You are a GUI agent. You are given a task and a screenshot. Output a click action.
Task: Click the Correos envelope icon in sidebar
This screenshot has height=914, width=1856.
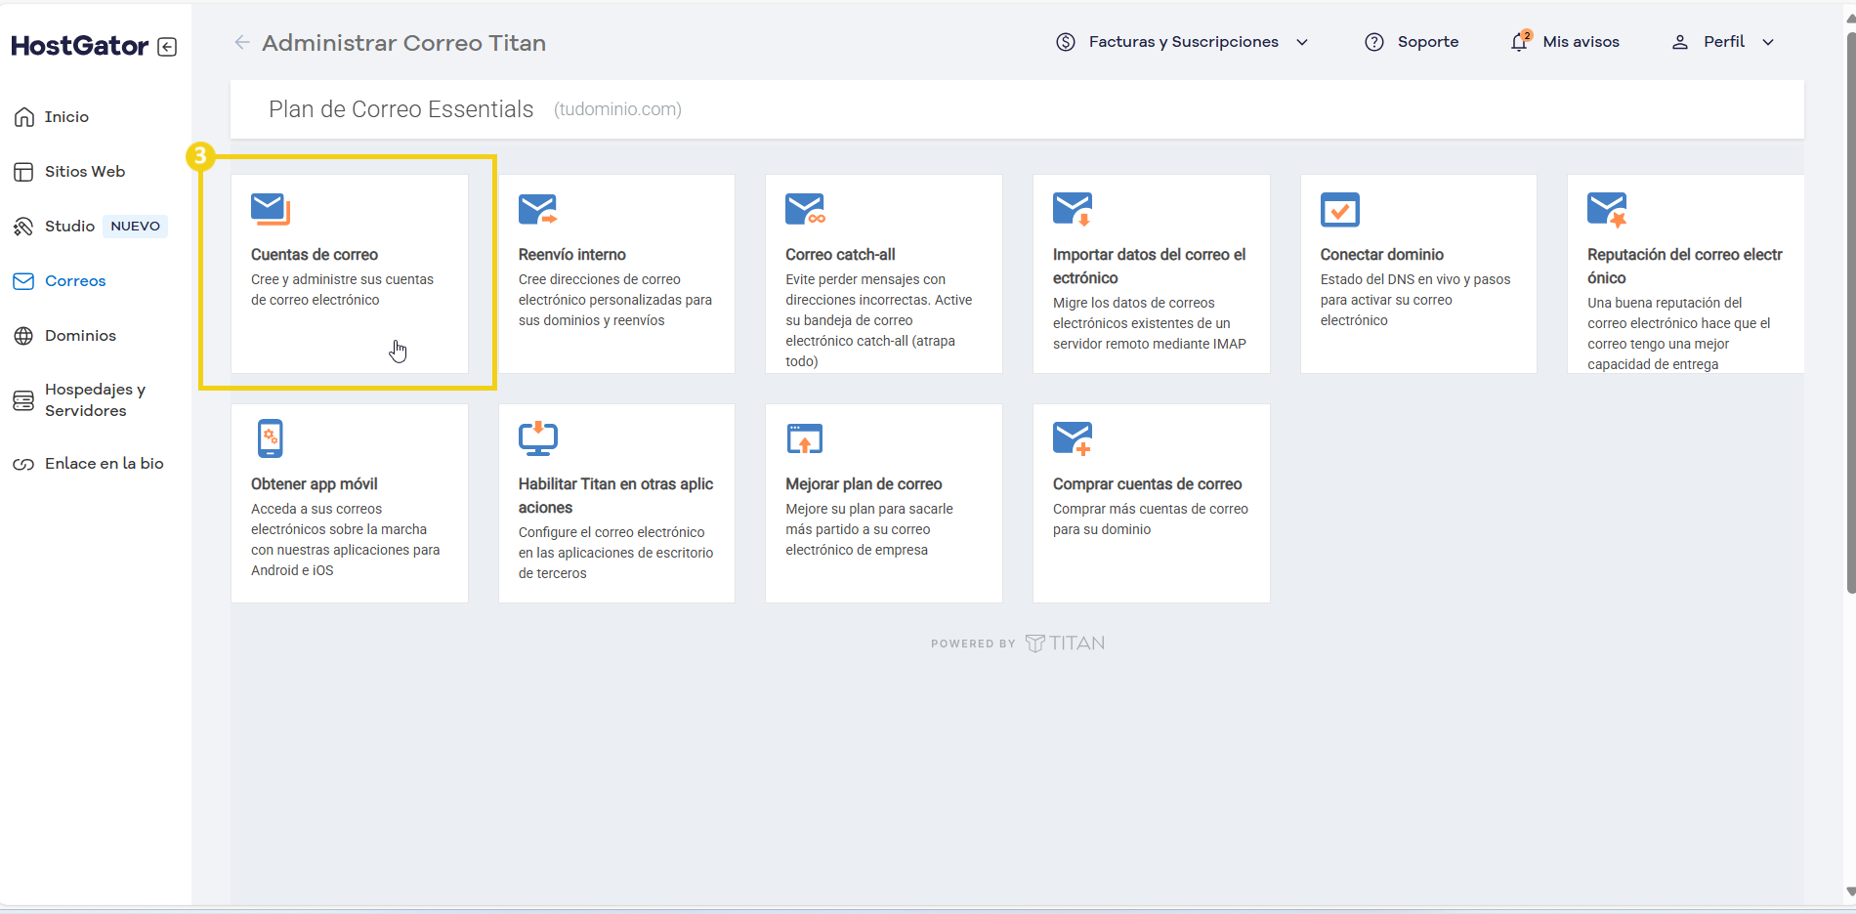point(23,281)
